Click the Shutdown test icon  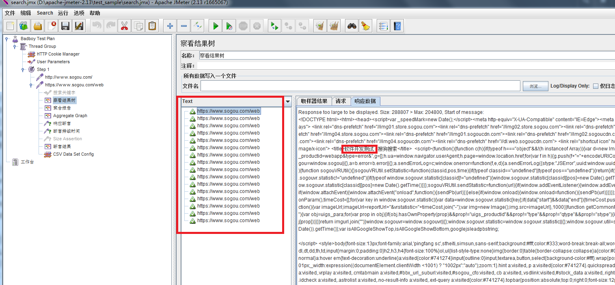pyautogui.click(x=257, y=26)
